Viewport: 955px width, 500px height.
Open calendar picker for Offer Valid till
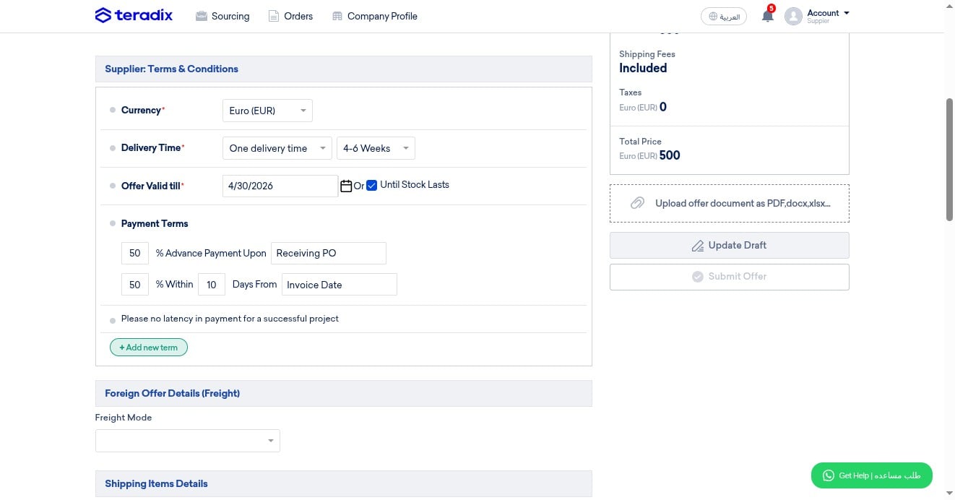pyautogui.click(x=345, y=186)
